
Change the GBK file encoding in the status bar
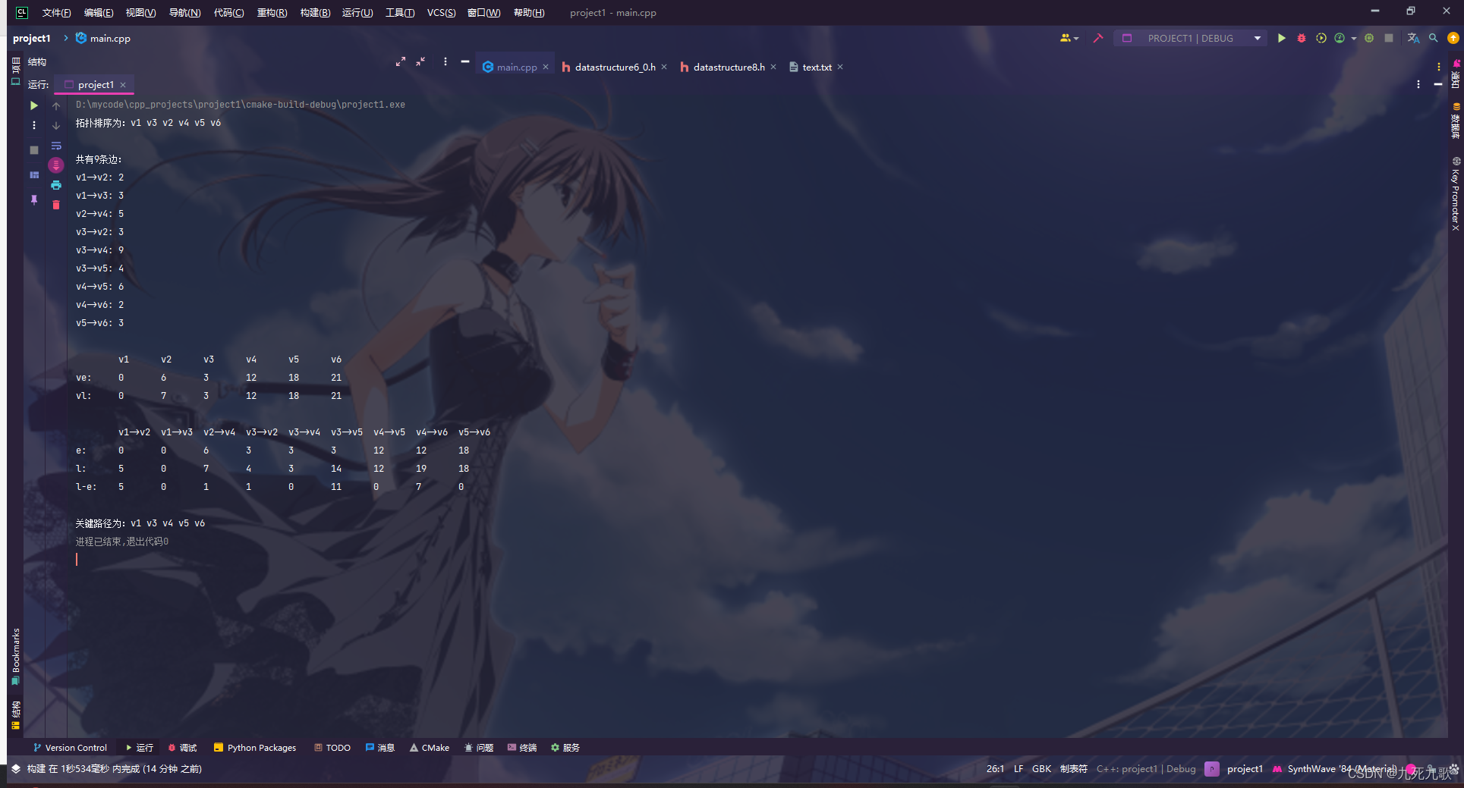(1041, 768)
